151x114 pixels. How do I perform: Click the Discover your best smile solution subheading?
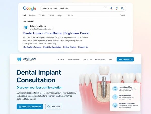pyautogui.click(x=40, y=87)
